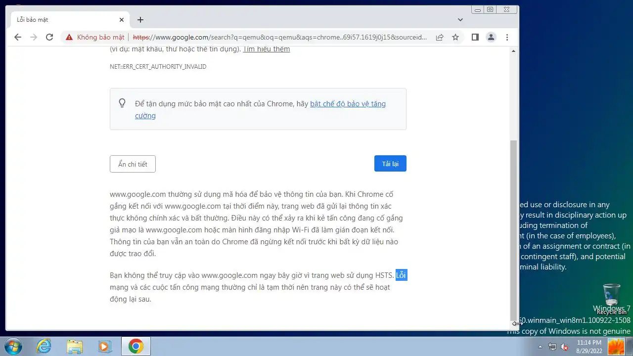Focus the address bar URL
Viewport: 633px width, 356px height.
point(280,37)
